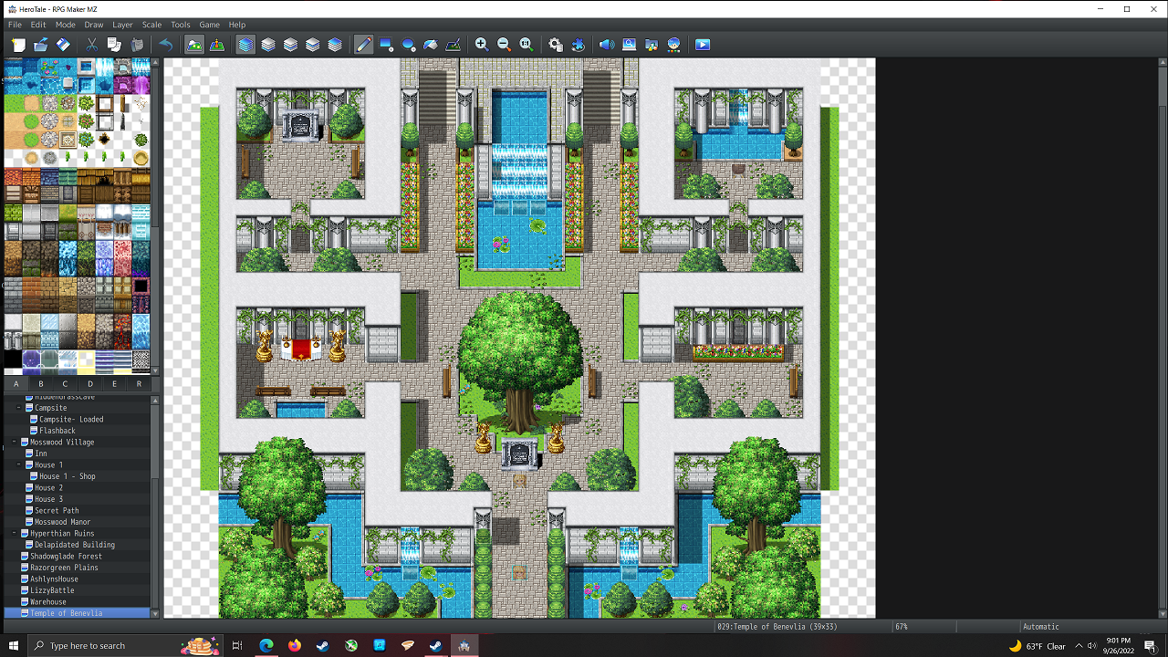Zoom out of the map
1168x657 pixels.
(504, 45)
